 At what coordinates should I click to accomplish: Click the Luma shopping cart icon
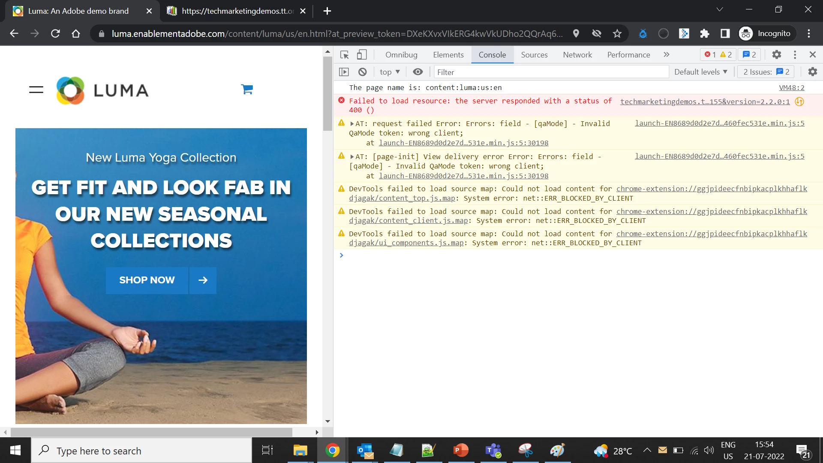(x=247, y=90)
